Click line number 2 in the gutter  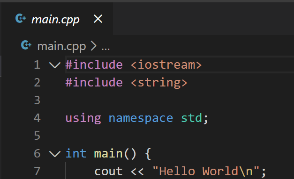pos(37,82)
